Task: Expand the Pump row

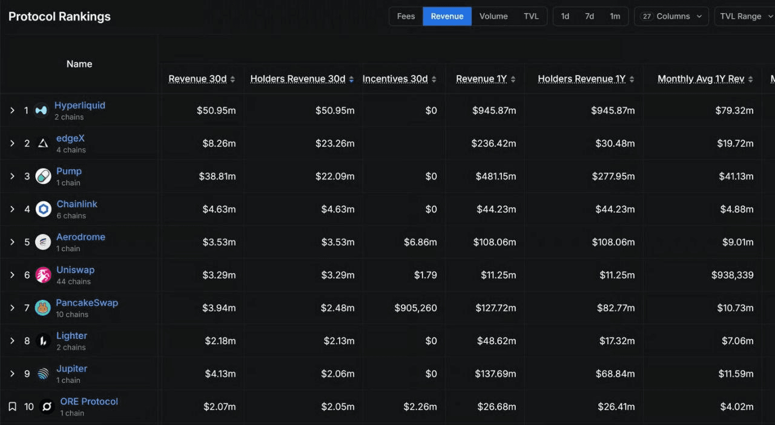Action: pyautogui.click(x=12, y=176)
